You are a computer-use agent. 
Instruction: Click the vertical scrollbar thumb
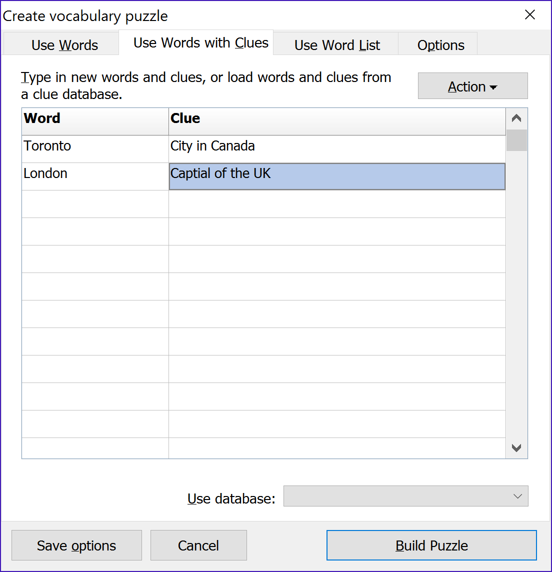click(x=516, y=140)
